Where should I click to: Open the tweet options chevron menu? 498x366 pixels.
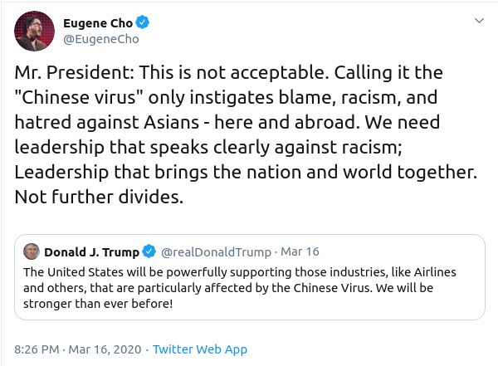point(478,19)
